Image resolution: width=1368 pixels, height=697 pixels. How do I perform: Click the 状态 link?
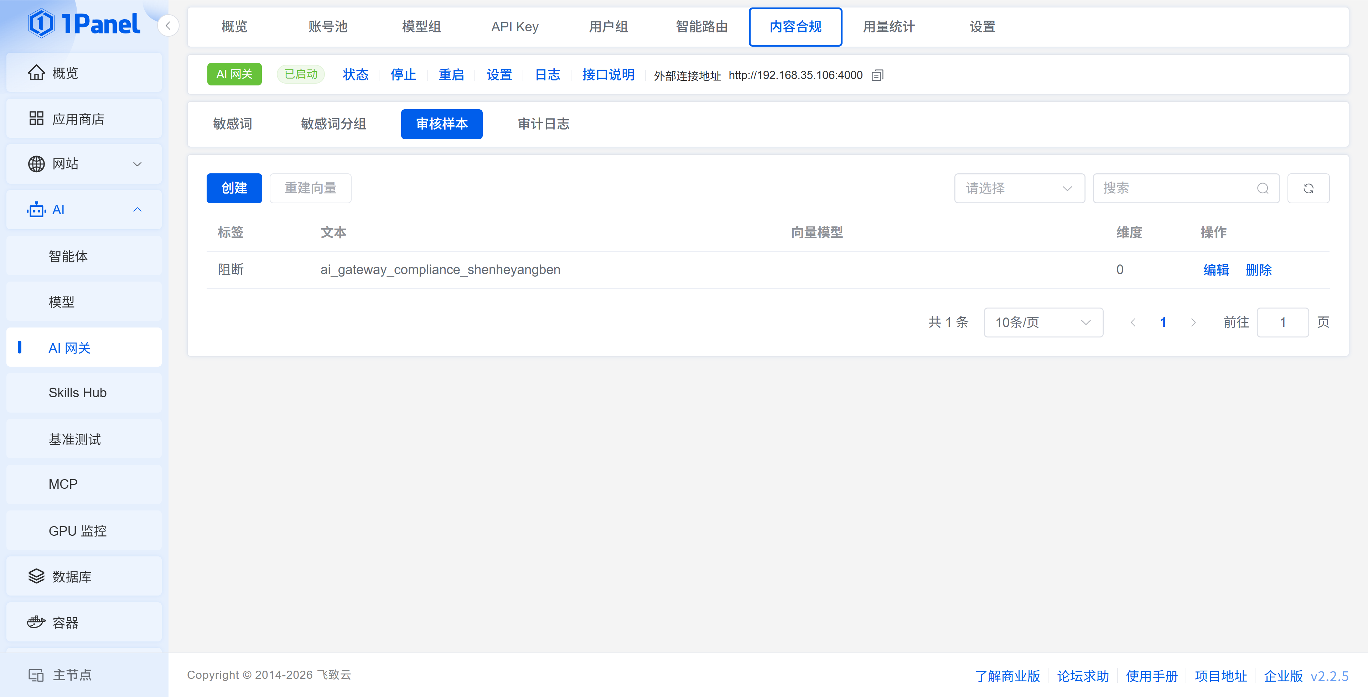355,75
